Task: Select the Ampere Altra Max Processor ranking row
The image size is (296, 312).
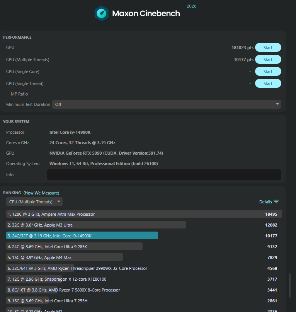Action: click(x=144, y=214)
